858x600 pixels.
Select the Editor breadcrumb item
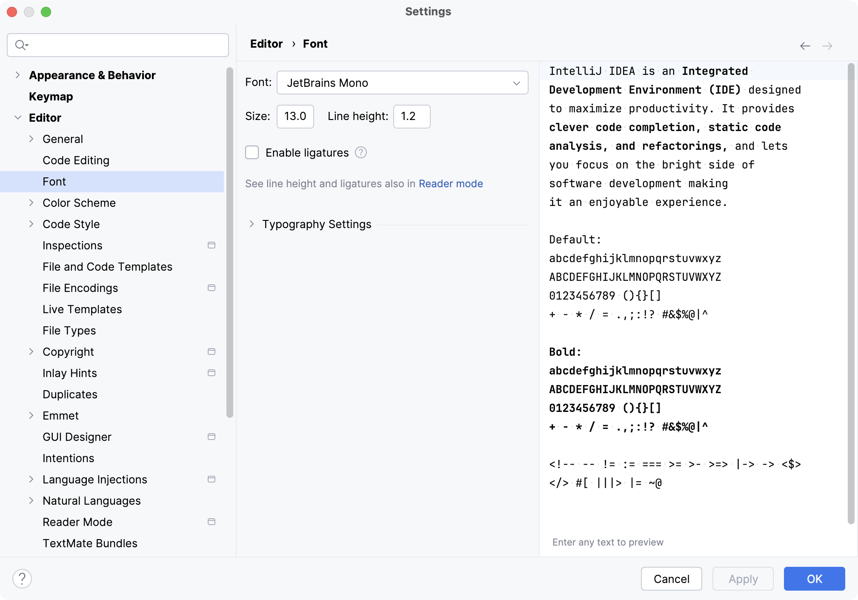(x=267, y=44)
